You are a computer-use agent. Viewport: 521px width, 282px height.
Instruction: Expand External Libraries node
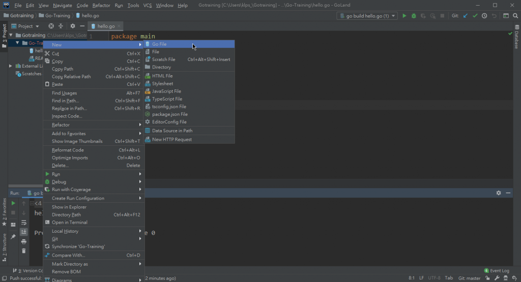pos(11,66)
